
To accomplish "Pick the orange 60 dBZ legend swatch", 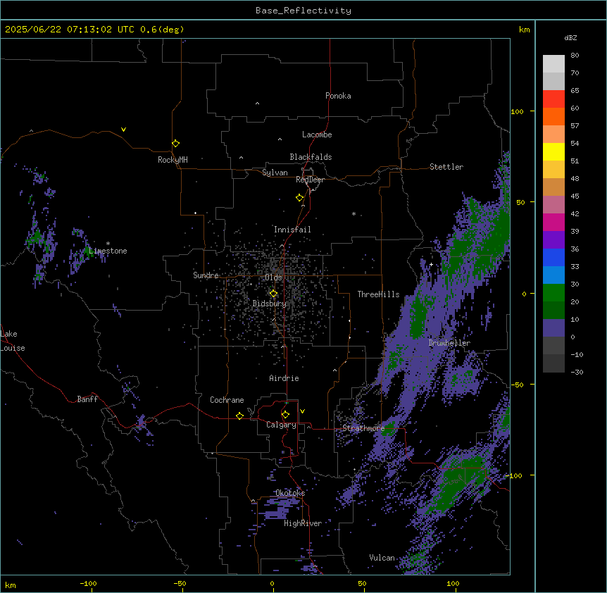I will (553, 116).
